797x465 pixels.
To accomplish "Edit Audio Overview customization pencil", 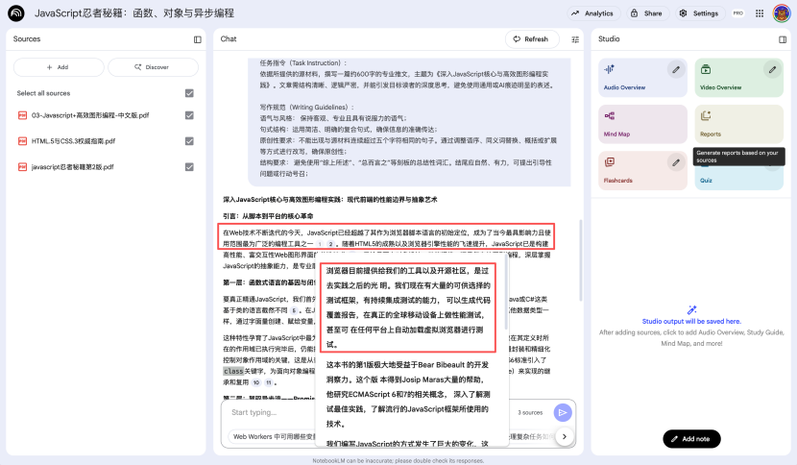I will point(676,70).
